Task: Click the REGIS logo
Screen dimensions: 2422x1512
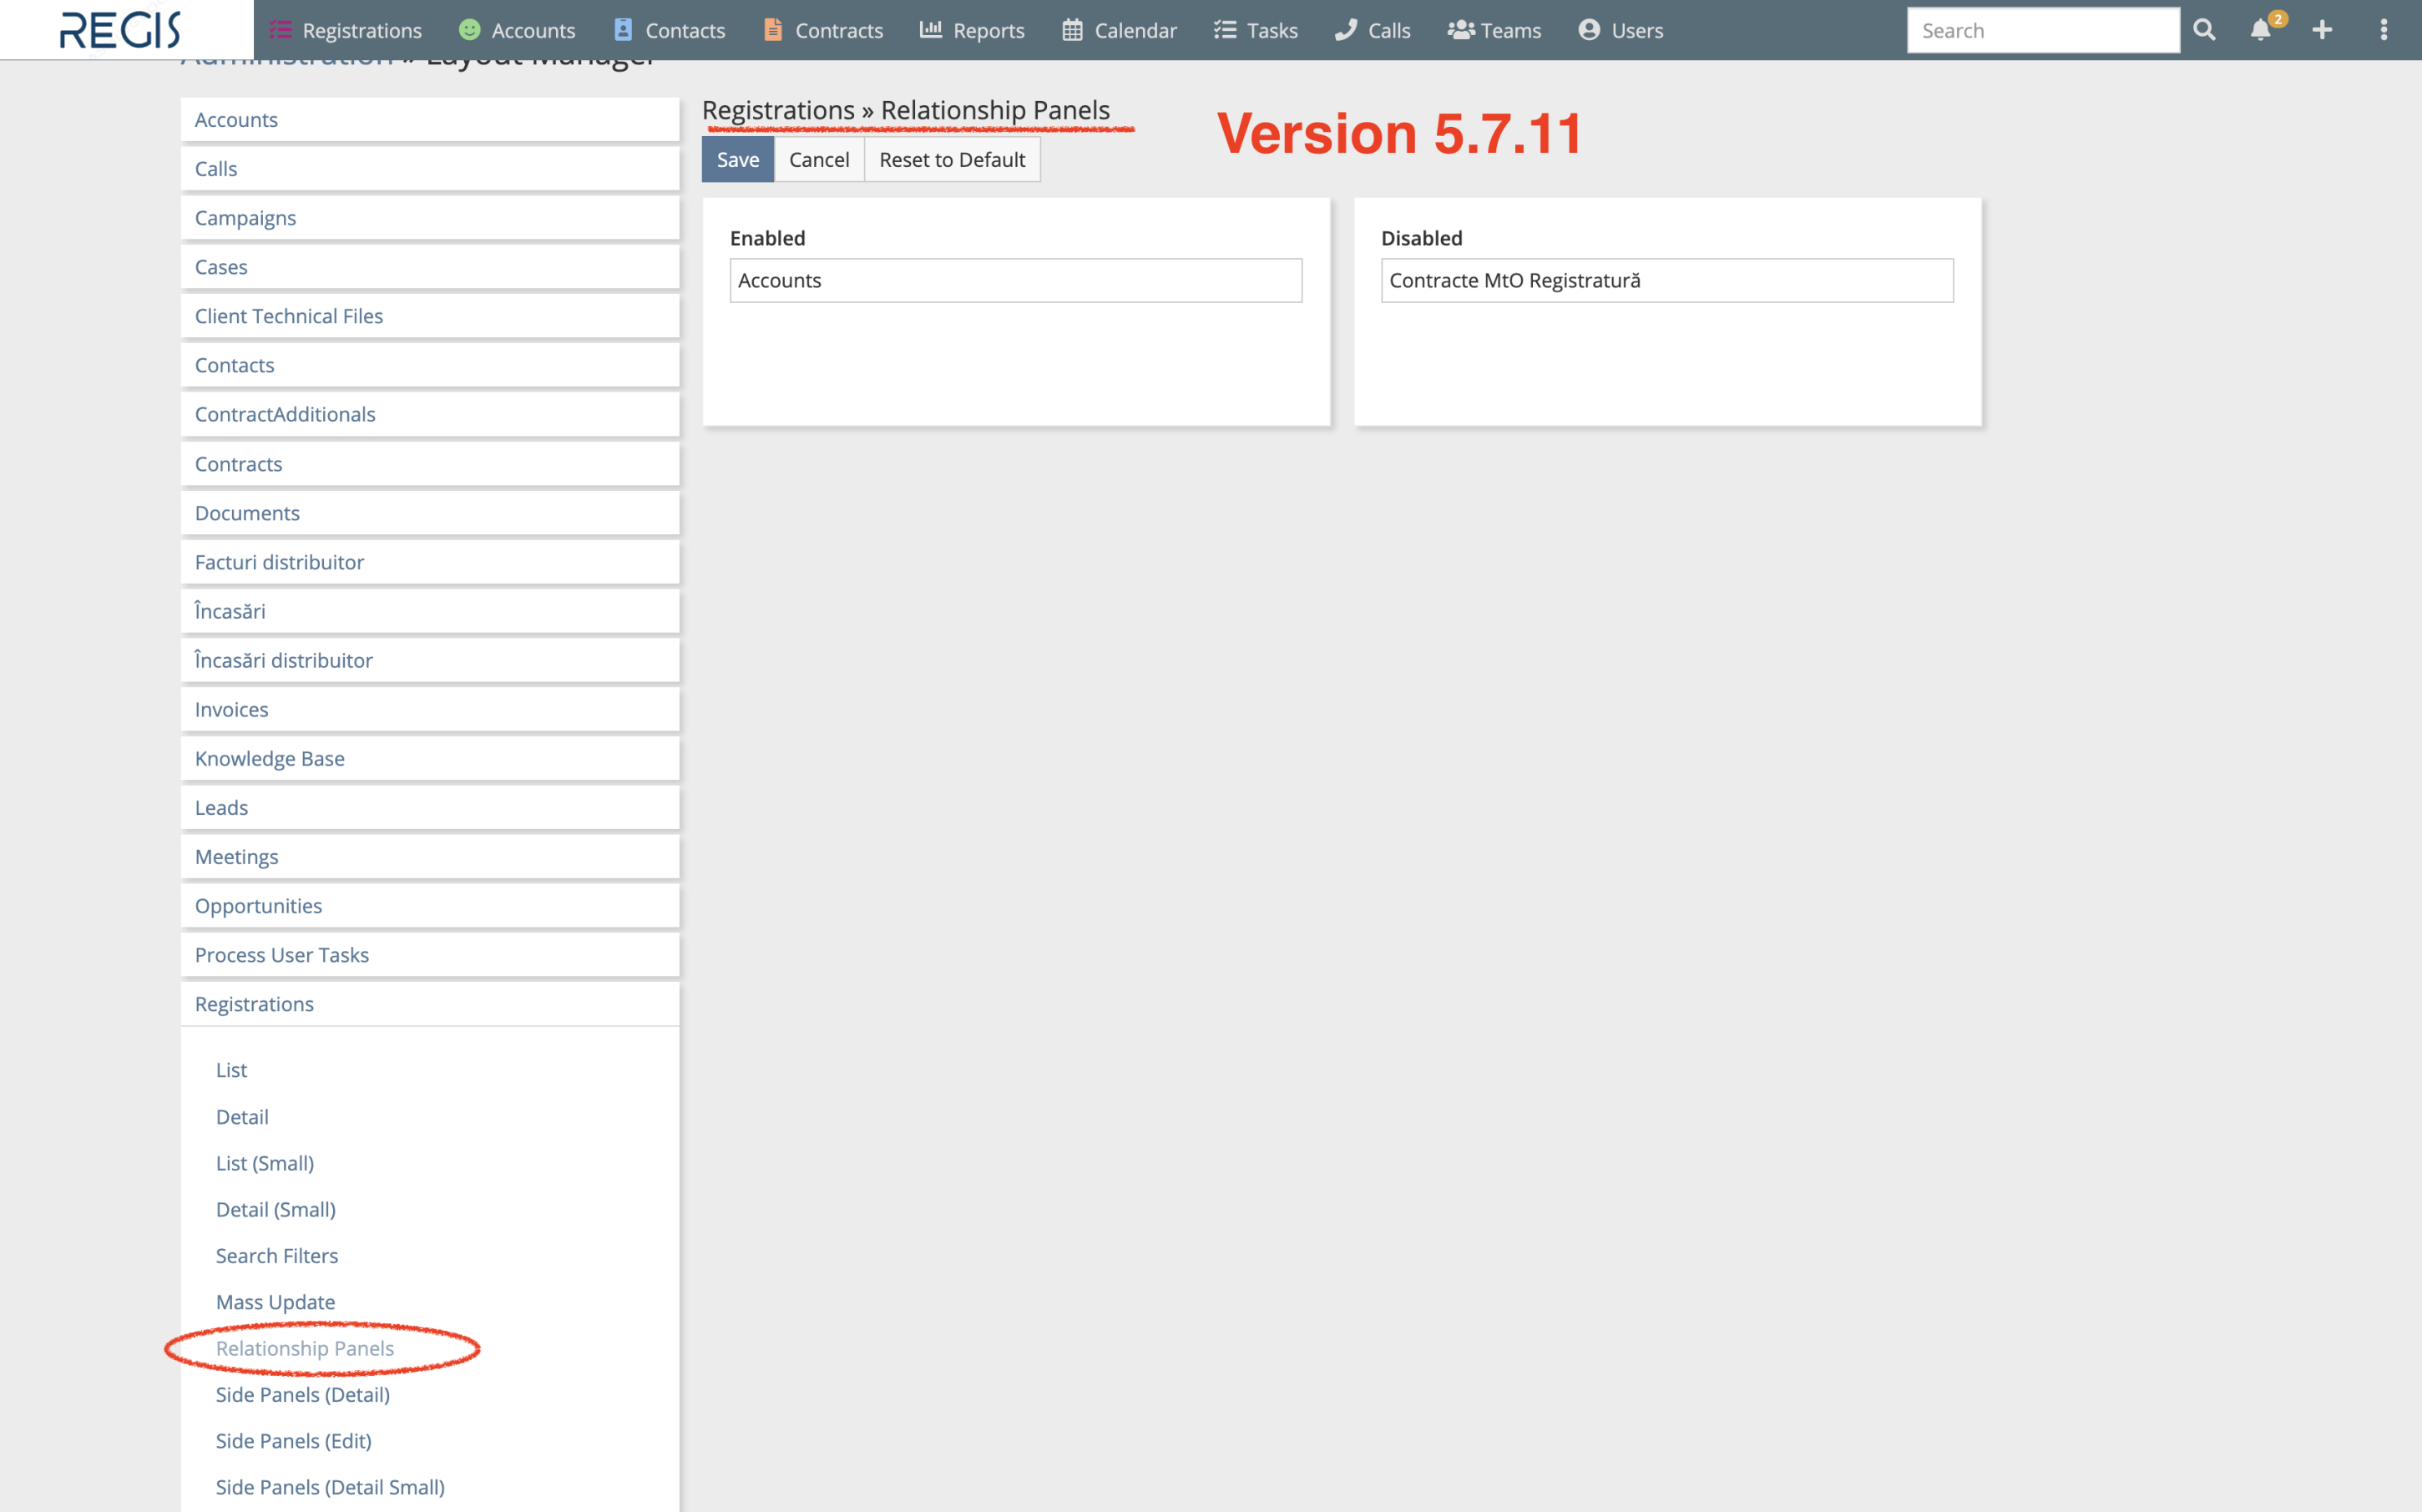Action: (120, 30)
